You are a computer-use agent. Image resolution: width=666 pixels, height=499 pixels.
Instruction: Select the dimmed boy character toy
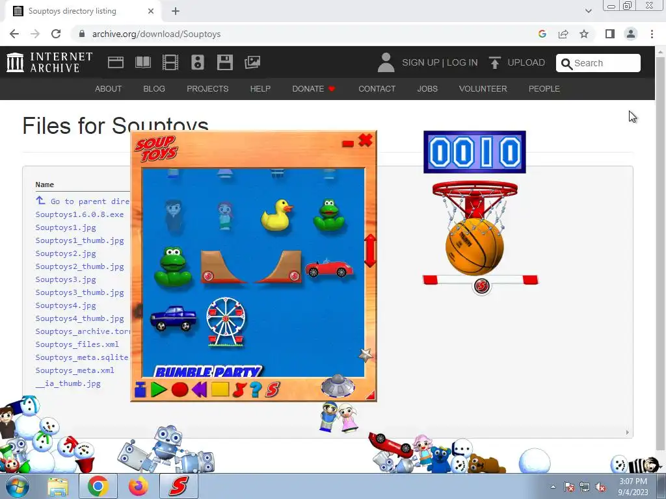[x=174, y=216]
